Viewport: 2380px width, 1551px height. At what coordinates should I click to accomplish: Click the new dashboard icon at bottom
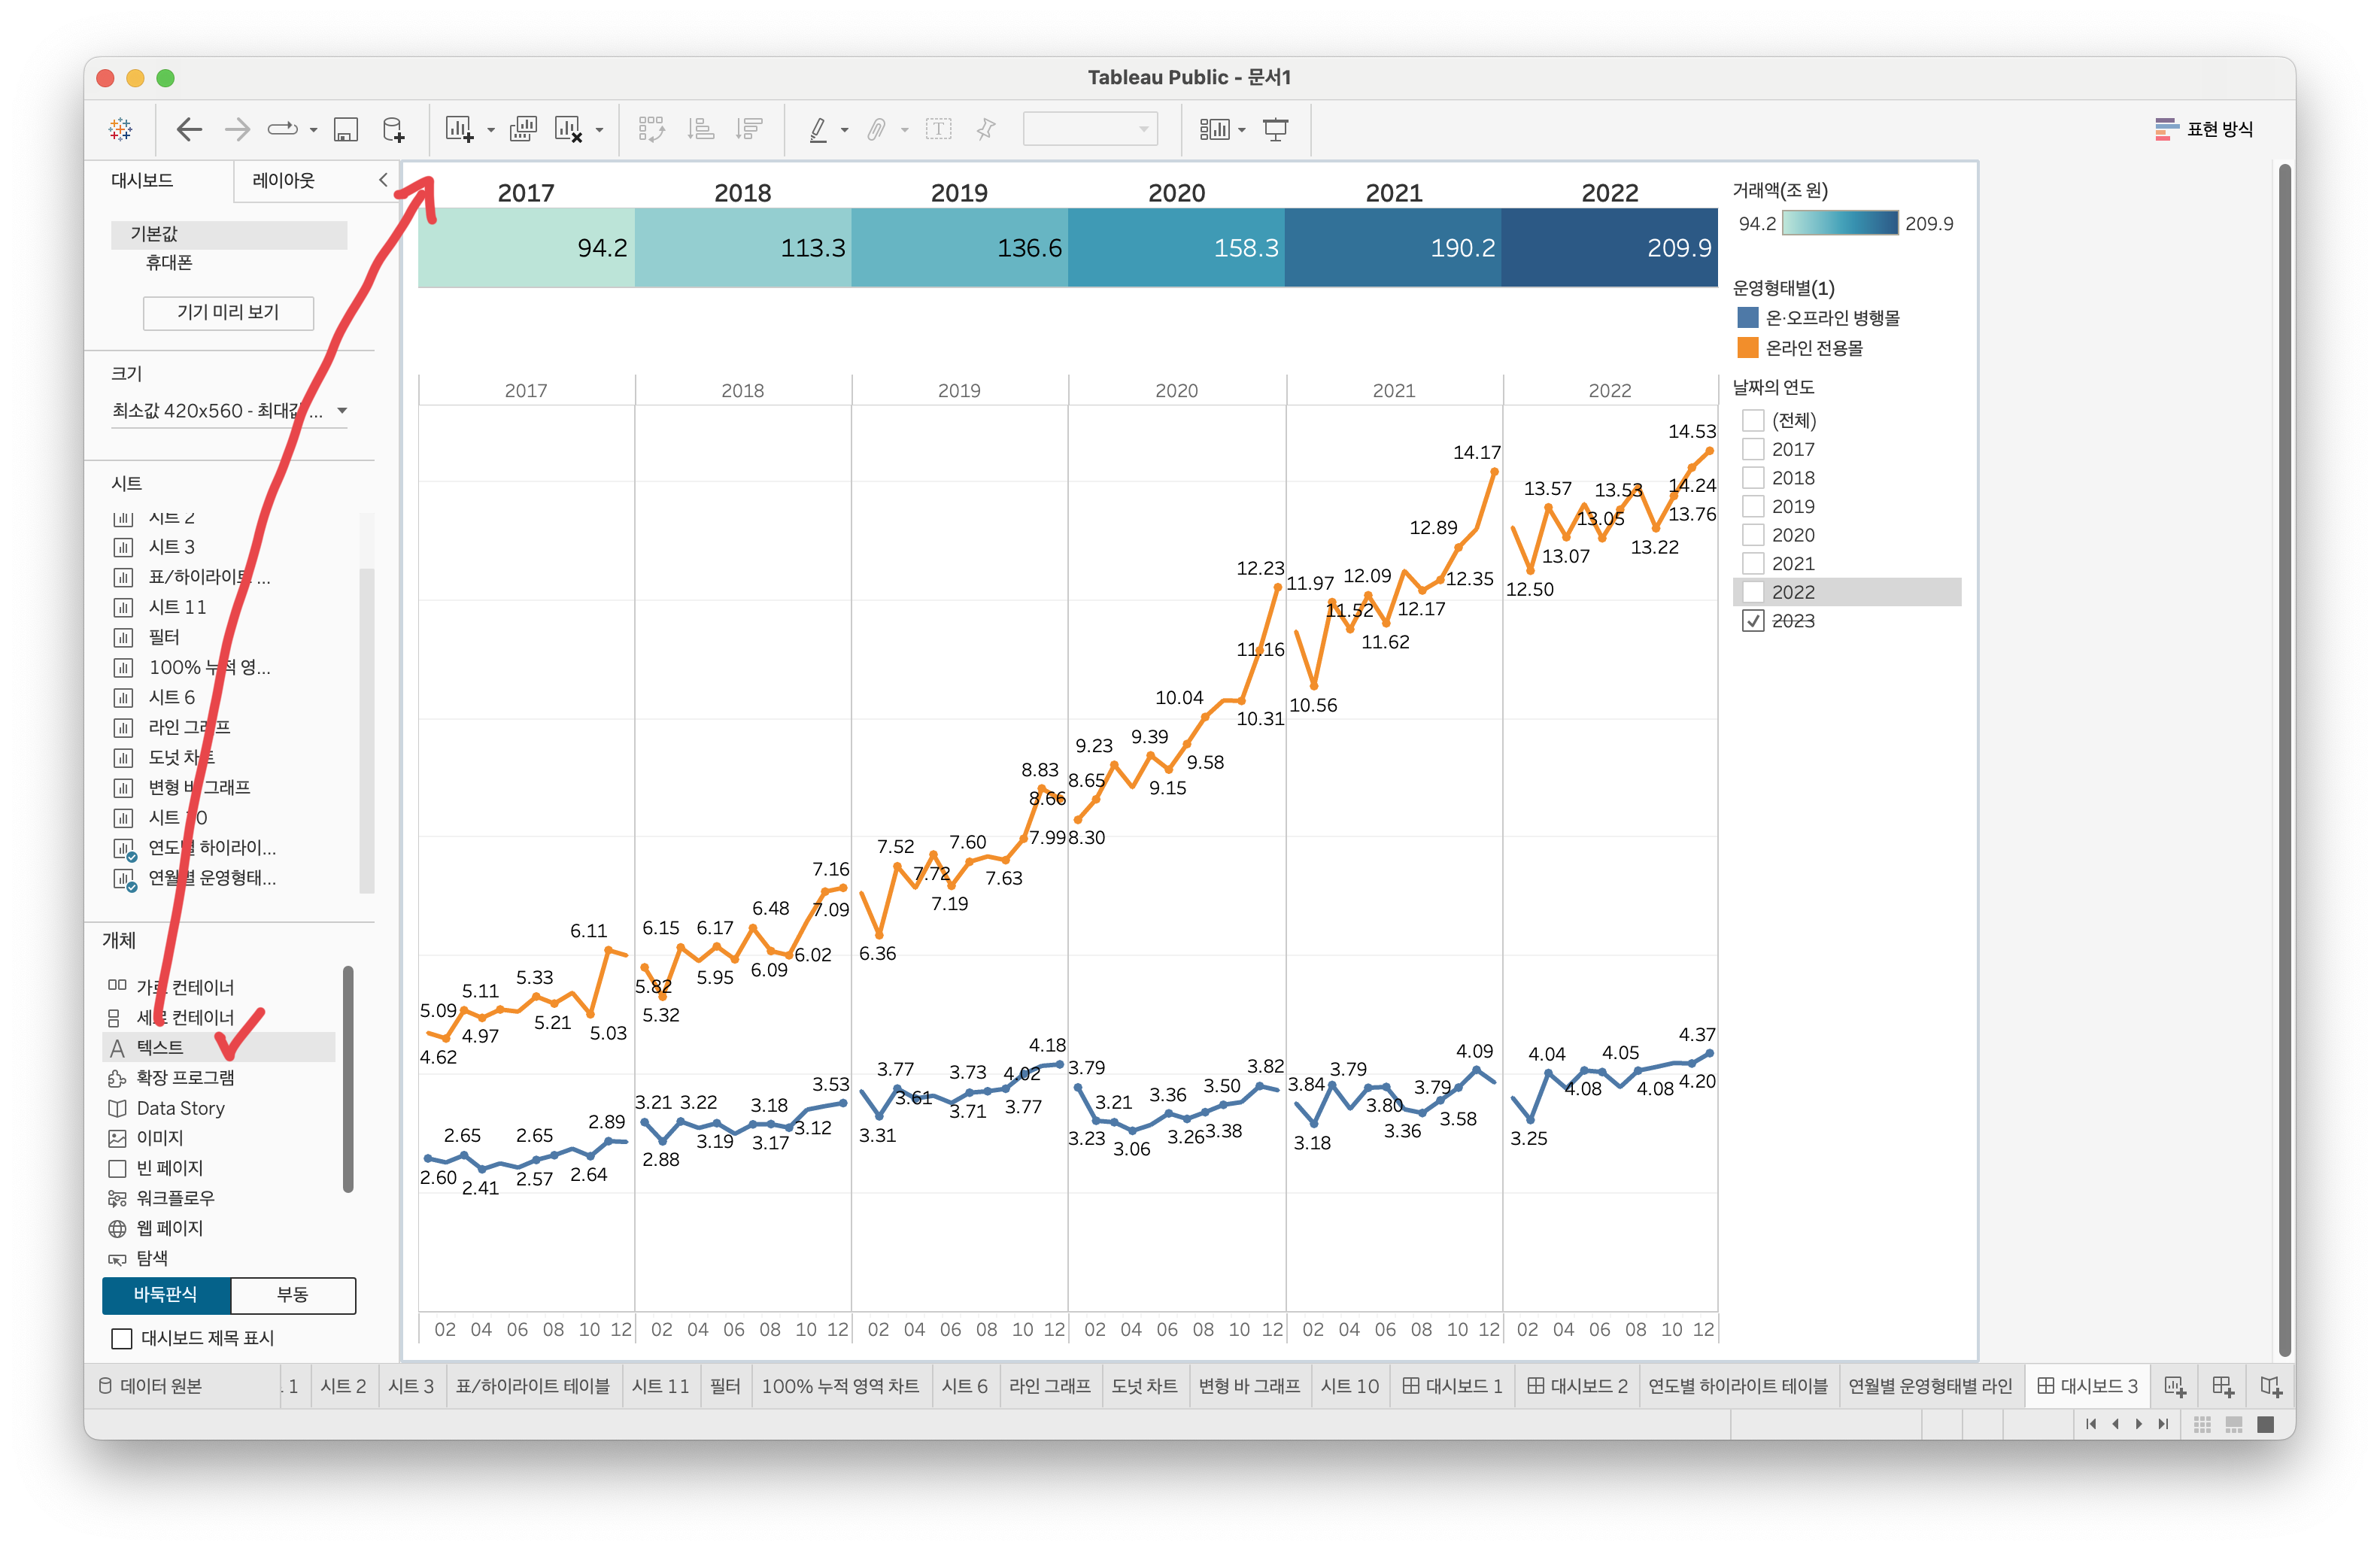coord(2222,1386)
